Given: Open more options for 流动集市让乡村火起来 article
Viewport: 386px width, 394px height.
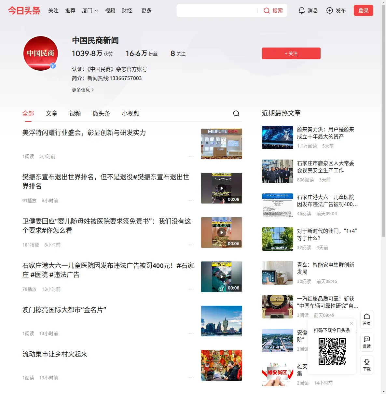Looking at the screenshot, I should tap(191, 378).
